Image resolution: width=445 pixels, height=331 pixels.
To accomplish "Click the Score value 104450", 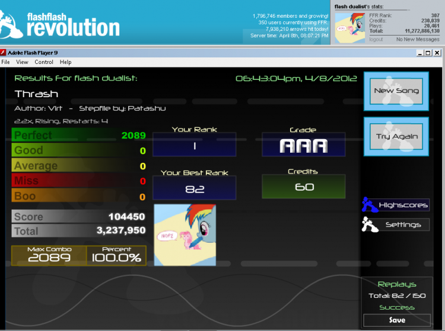I will point(126,217).
